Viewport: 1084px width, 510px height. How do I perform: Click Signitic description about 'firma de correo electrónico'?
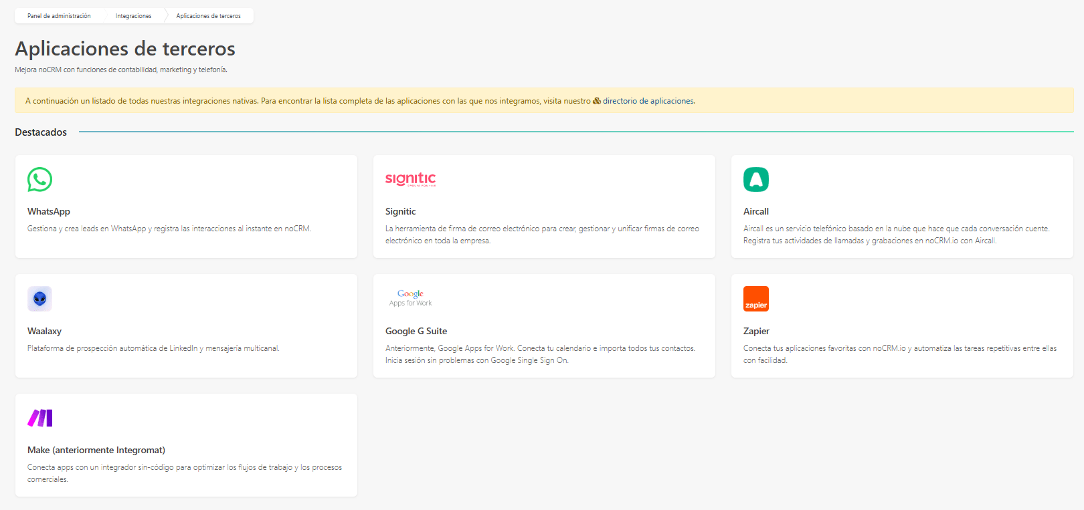coord(543,235)
